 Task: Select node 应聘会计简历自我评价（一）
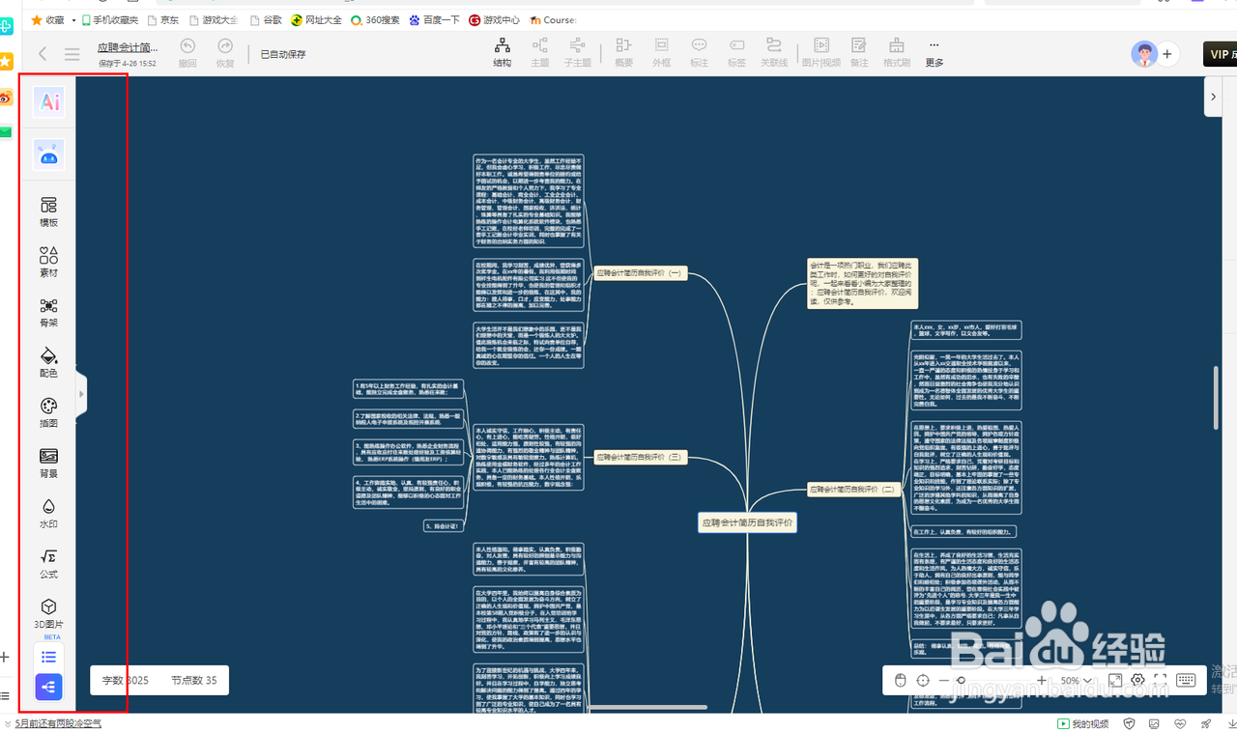(x=640, y=273)
